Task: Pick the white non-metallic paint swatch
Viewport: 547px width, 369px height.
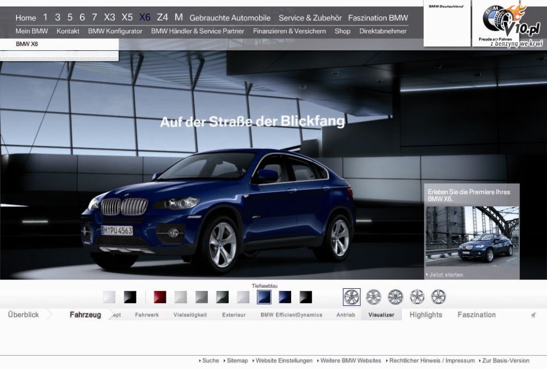Action: (x=109, y=297)
